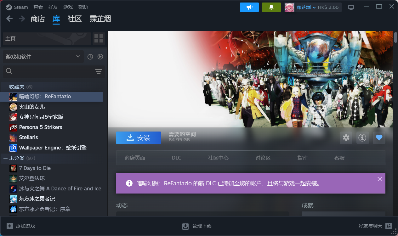This screenshot has width=398, height=236.
Task: Click 好友与聊天 label
Action: 370,226
